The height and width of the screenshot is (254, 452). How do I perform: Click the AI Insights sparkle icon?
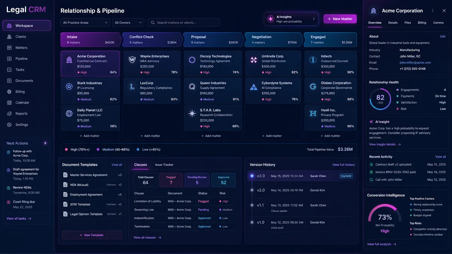[270, 19]
